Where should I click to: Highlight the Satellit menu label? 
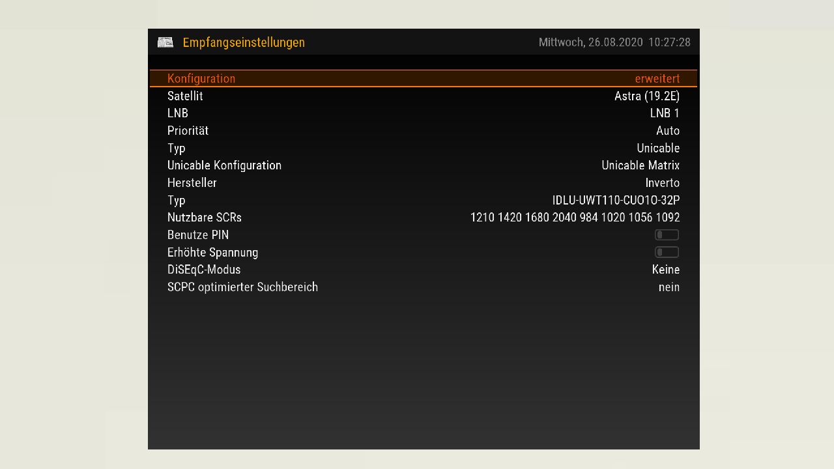[185, 96]
